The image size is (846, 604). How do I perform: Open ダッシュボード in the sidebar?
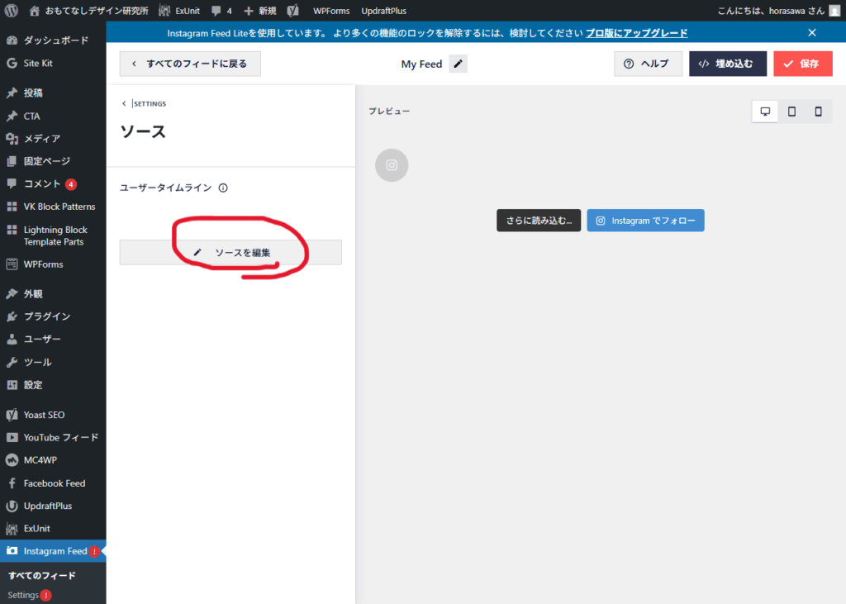click(55, 40)
